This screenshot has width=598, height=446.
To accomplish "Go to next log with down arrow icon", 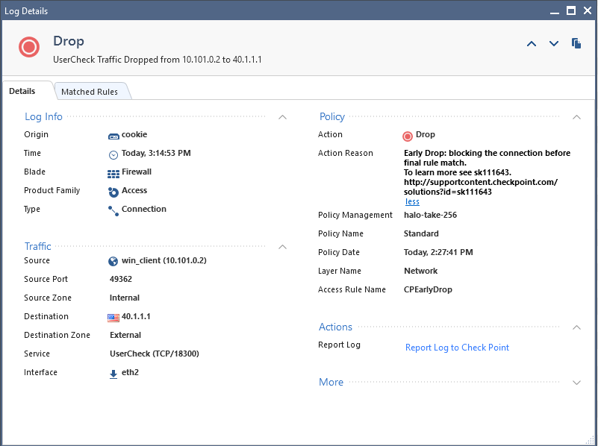I will click(x=553, y=43).
